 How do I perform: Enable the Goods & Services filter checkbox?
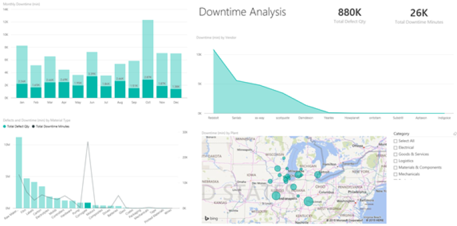click(x=395, y=154)
